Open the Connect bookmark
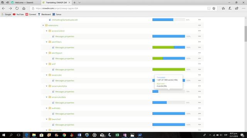 [x=31, y=15]
